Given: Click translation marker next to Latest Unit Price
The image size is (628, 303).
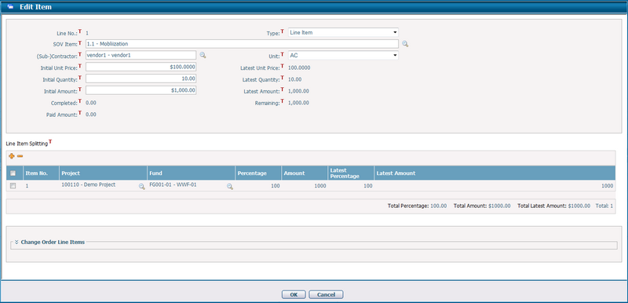Looking at the screenshot, I should pyautogui.click(x=282, y=65).
